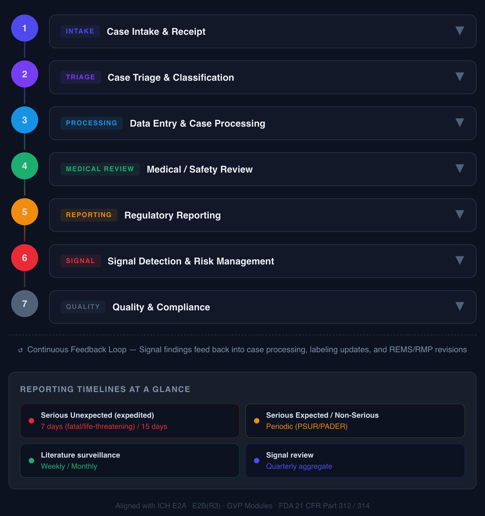
Task: Select Signal Detection & Risk Management title
Action: pyautogui.click(x=190, y=261)
